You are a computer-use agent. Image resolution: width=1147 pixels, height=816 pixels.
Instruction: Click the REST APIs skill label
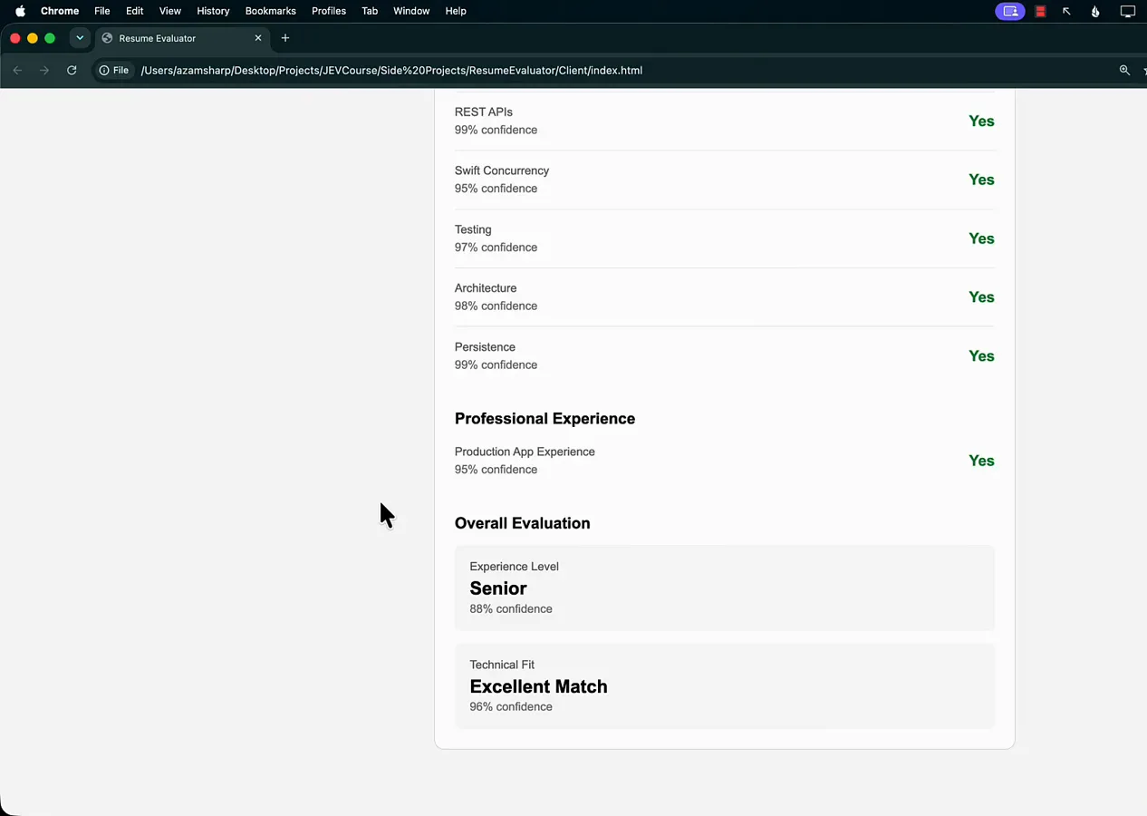pos(484,112)
